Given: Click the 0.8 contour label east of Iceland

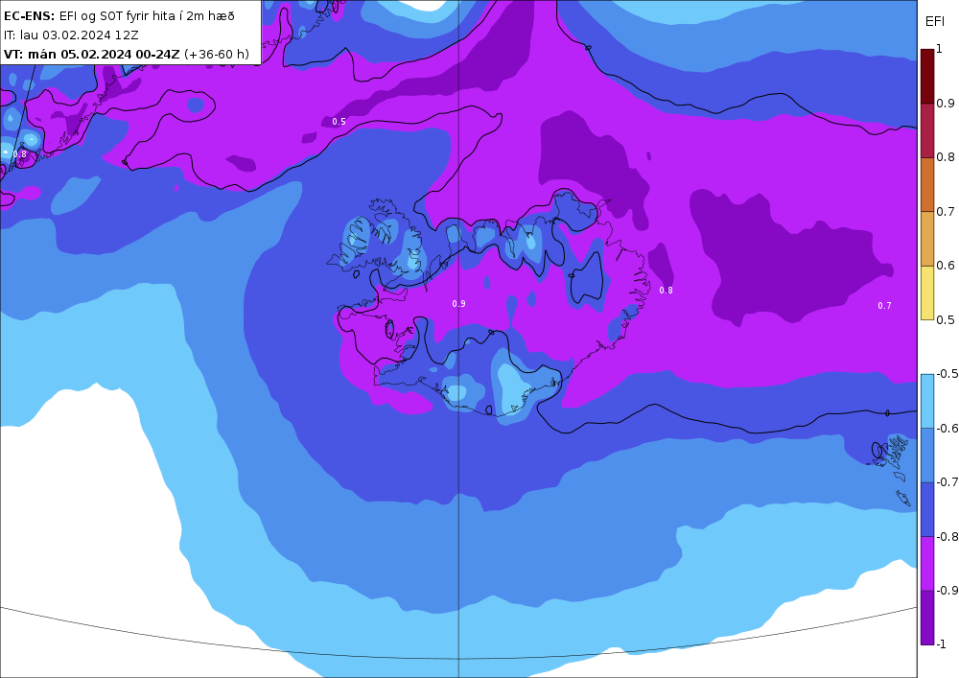Looking at the screenshot, I should 667,291.
